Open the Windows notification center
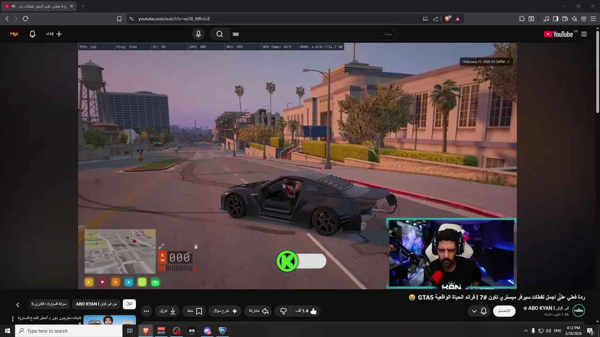 click(x=590, y=331)
